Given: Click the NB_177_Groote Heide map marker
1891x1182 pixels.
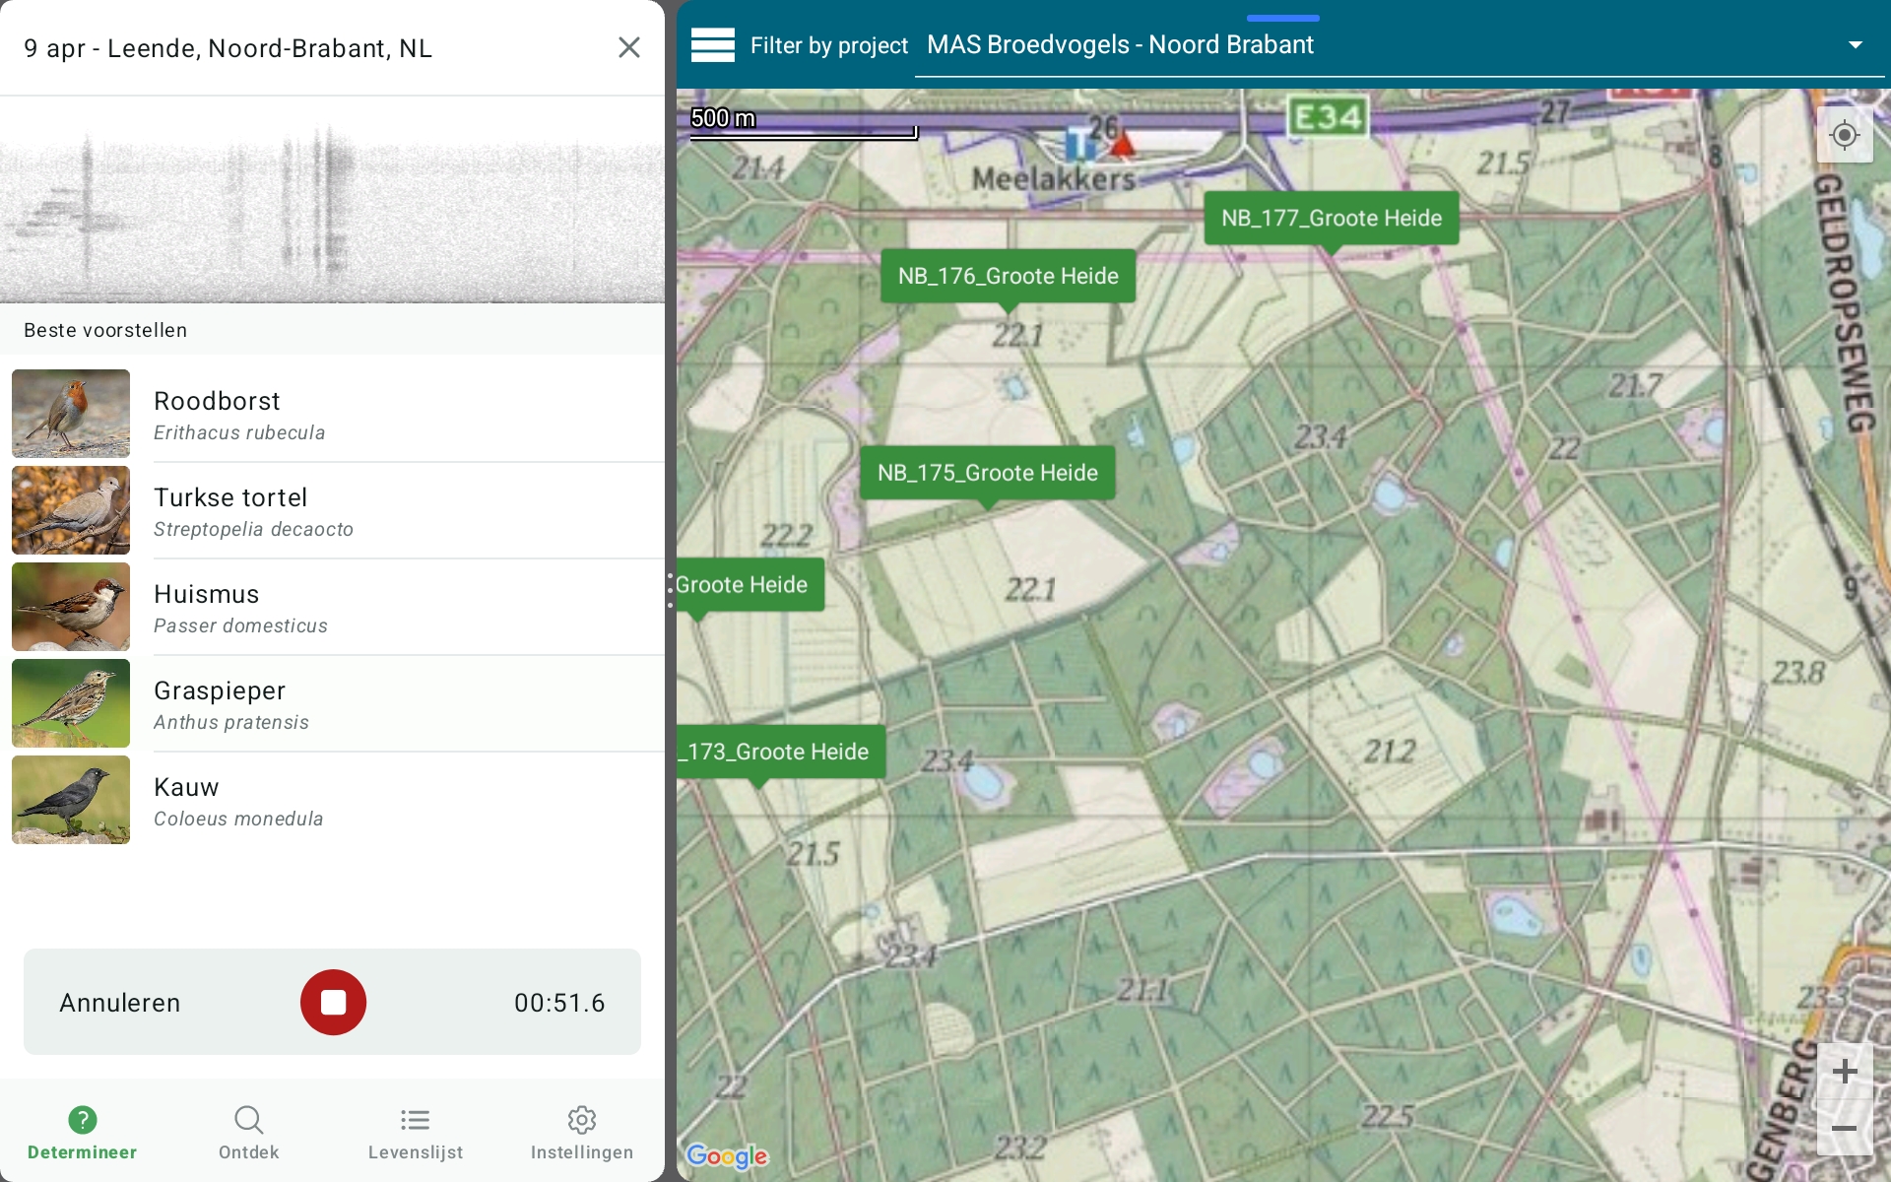Looking at the screenshot, I should click(x=1331, y=219).
